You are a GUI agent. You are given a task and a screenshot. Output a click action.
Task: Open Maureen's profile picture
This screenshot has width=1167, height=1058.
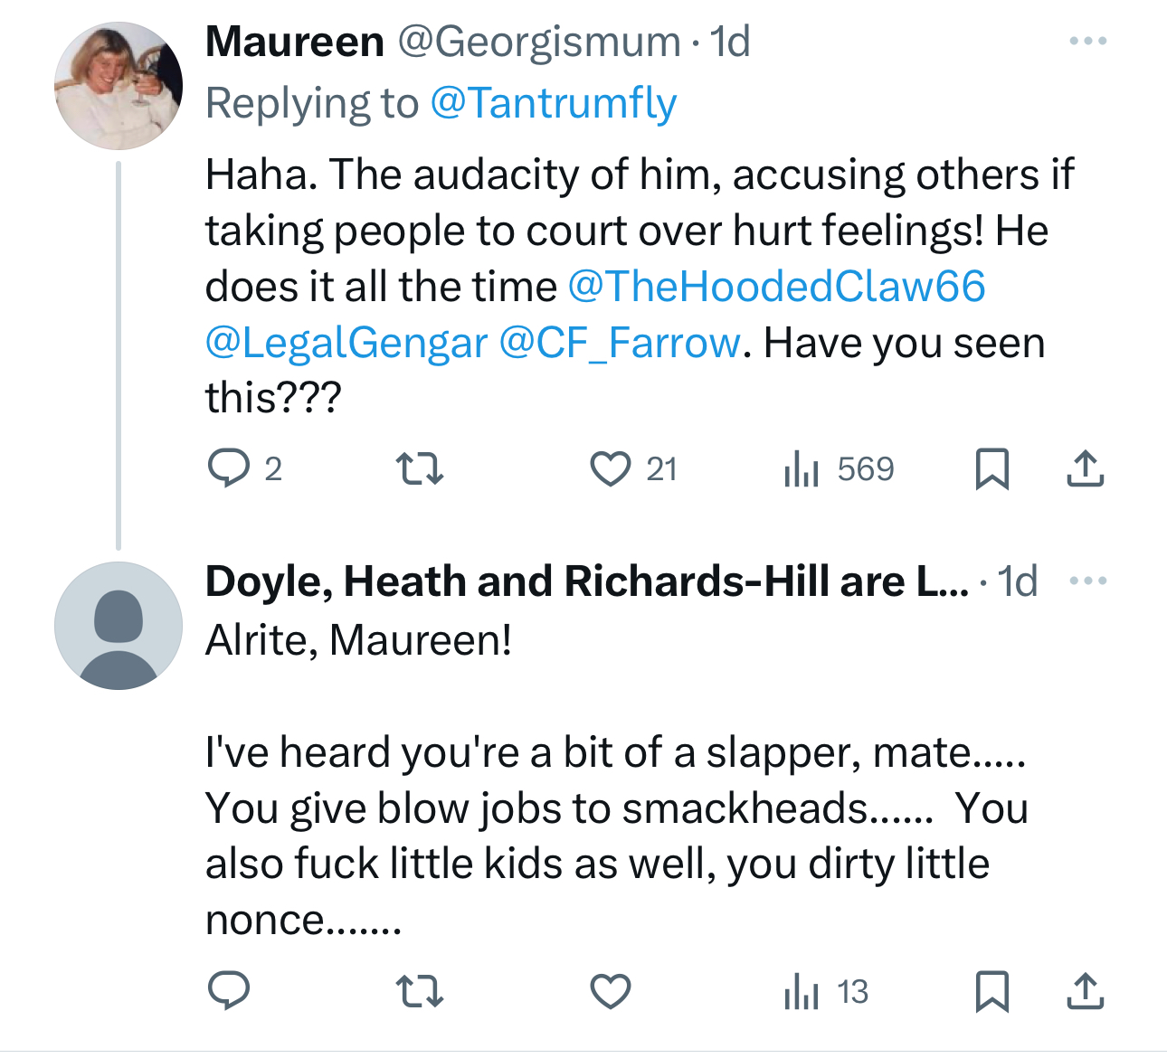(119, 86)
